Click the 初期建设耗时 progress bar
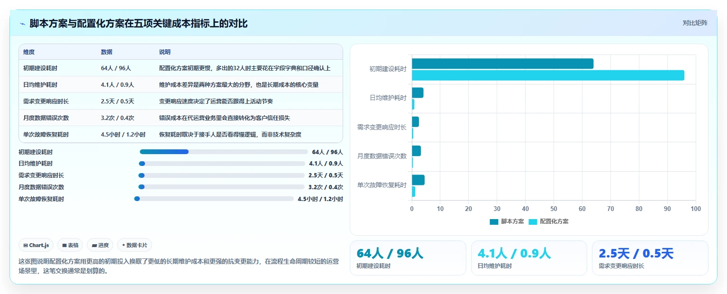Viewport: 727px width, 294px height. click(224, 152)
